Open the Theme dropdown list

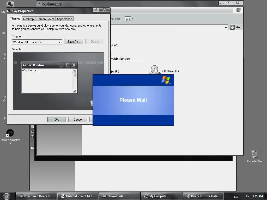pyautogui.click(x=59, y=42)
